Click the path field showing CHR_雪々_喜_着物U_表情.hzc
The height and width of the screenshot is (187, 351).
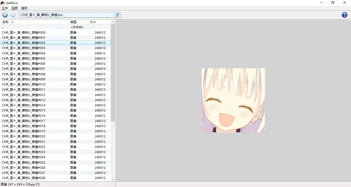point(68,15)
